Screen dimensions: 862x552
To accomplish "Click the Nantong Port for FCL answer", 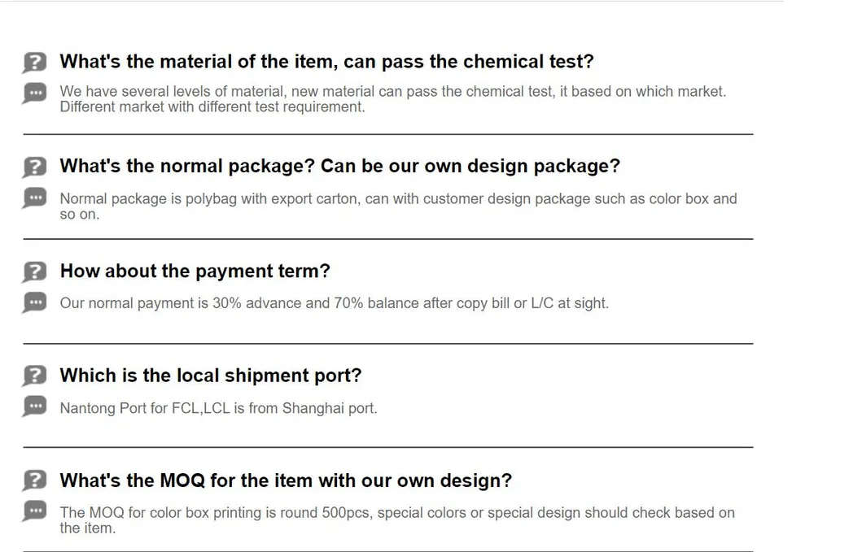I will (218, 408).
